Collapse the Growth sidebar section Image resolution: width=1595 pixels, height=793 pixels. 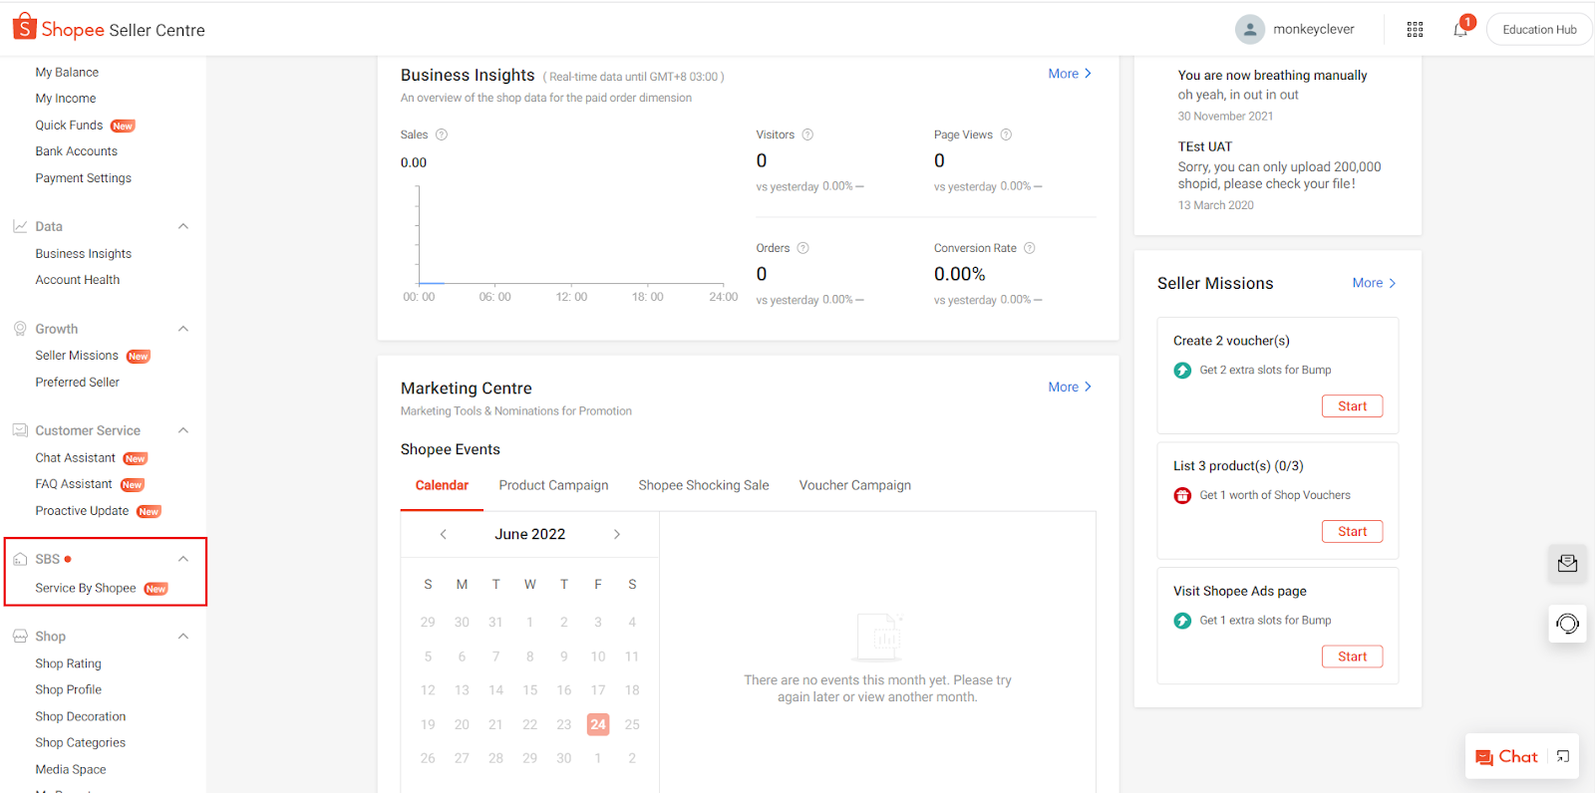[x=183, y=329]
